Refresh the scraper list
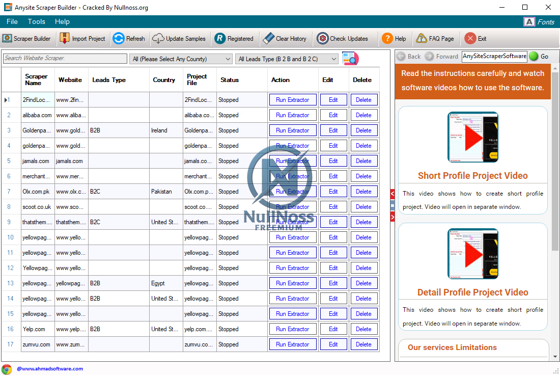The image size is (560, 375). [129, 39]
